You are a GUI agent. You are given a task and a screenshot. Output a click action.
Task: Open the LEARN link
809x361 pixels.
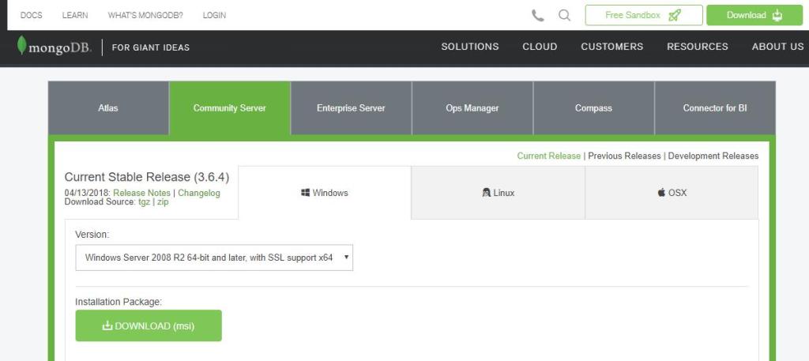(75, 16)
